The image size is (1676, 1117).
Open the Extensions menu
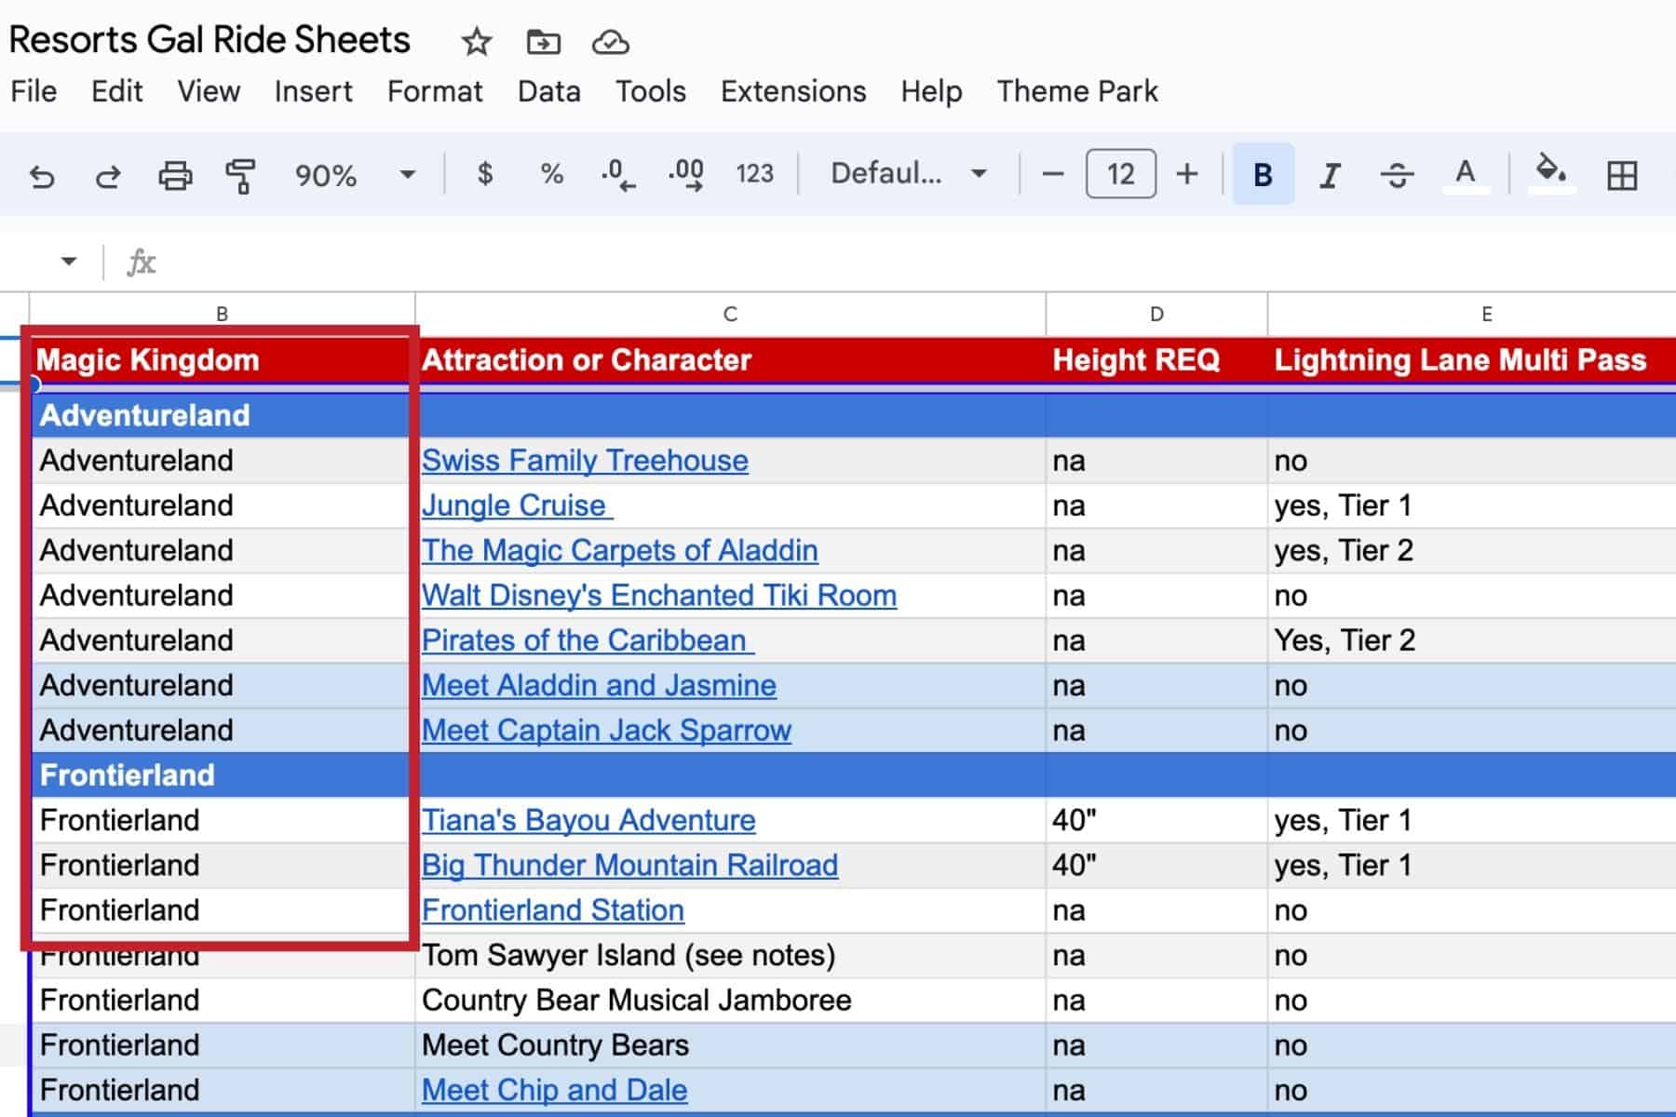(793, 91)
